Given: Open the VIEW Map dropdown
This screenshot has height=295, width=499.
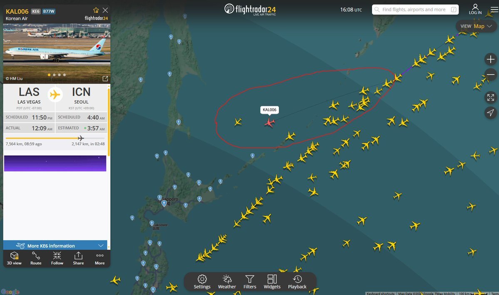Looking at the screenshot, I should pos(476,26).
